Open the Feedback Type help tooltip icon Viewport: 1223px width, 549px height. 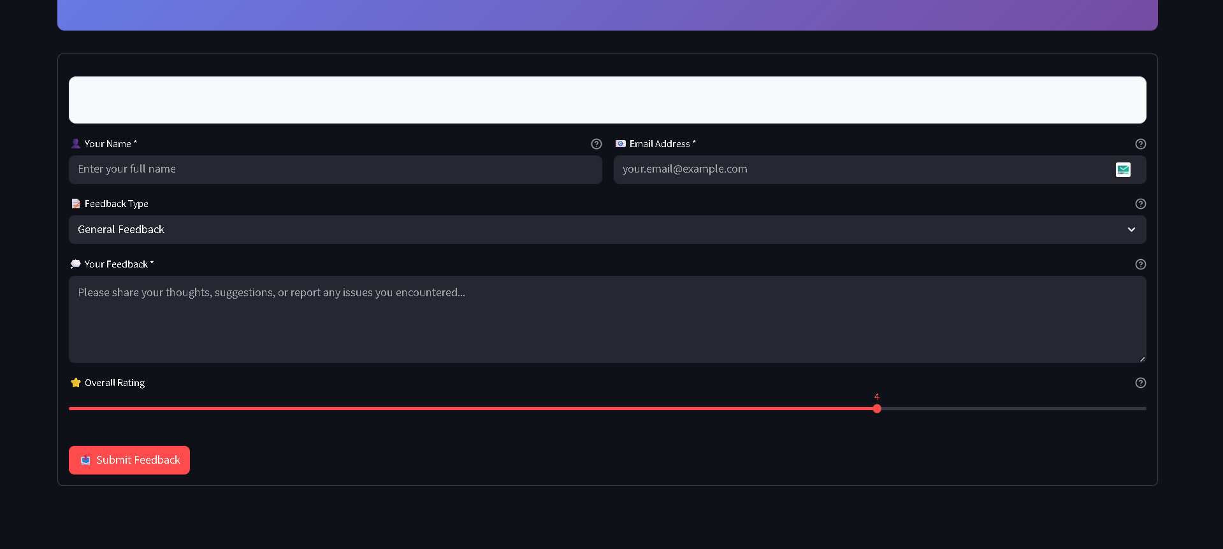pos(1141,204)
